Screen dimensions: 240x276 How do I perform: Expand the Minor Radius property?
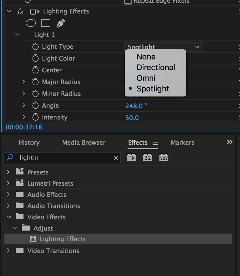(24, 93)
